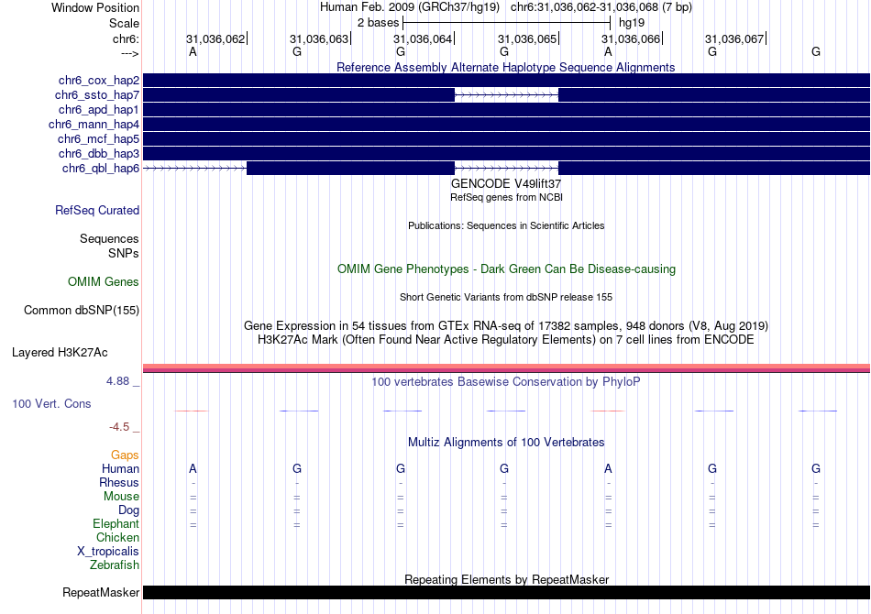Click the Common dbSNP(155) track label
The image size is (871, 614).
[x=82, y=311]
